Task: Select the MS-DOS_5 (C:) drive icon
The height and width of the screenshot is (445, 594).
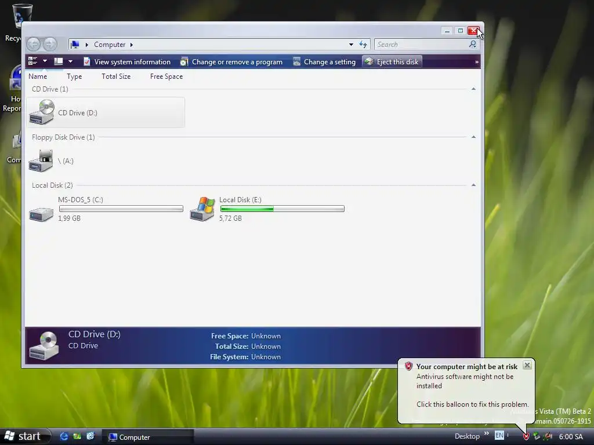Action: [x=41, y=214]
